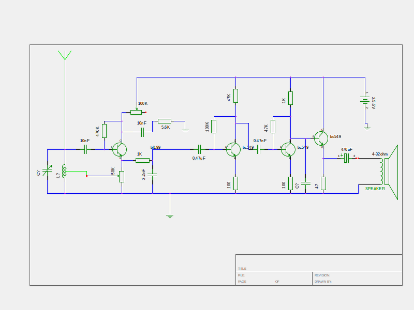
Task: Click the TITLE field in title block
Action: [319, 263]
